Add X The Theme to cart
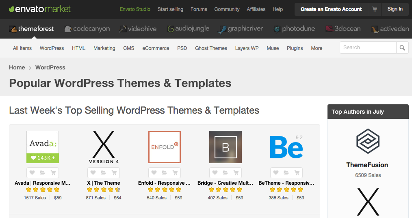The width and height of the screenshot is (412, 218). [x=114, y=173]
